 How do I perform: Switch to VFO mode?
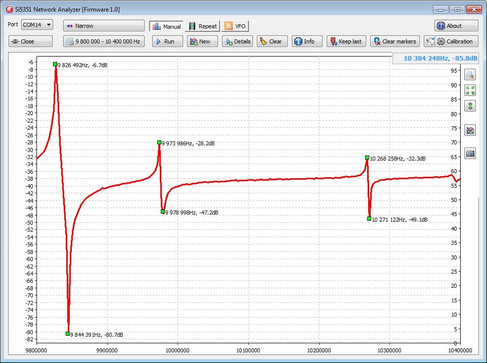[235, 26]
